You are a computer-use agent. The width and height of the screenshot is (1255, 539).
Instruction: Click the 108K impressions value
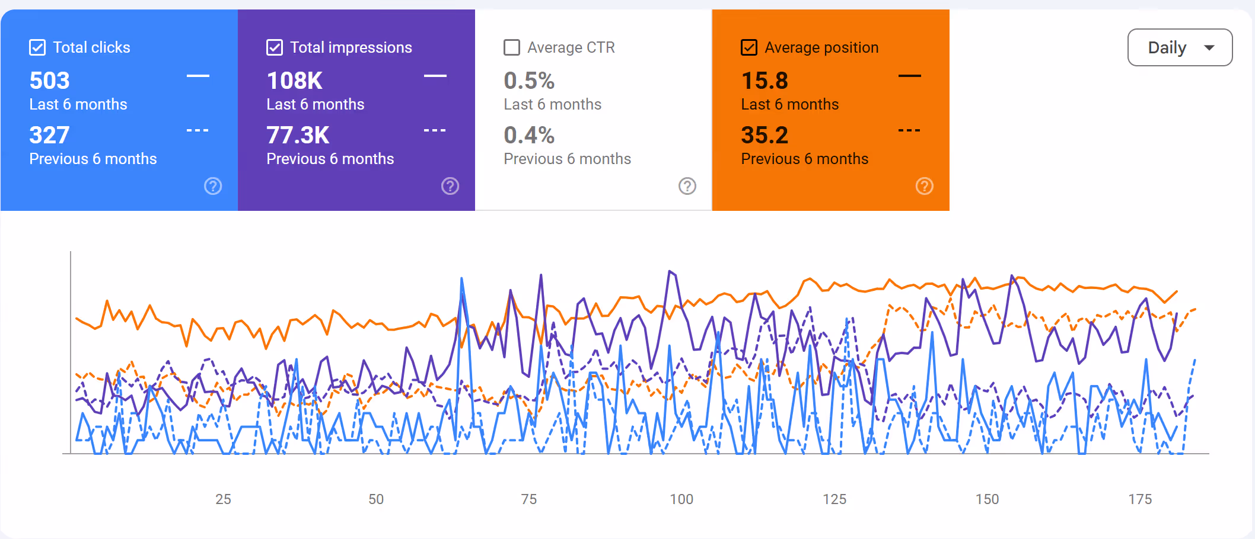pyautogui.click(x=295, y=81)
